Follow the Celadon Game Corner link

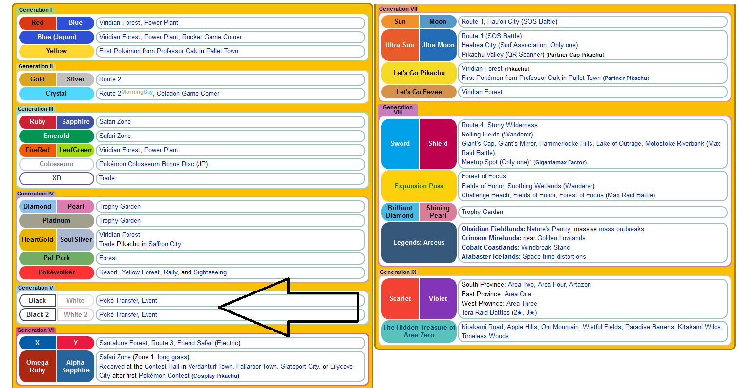(x=188, y=94)
